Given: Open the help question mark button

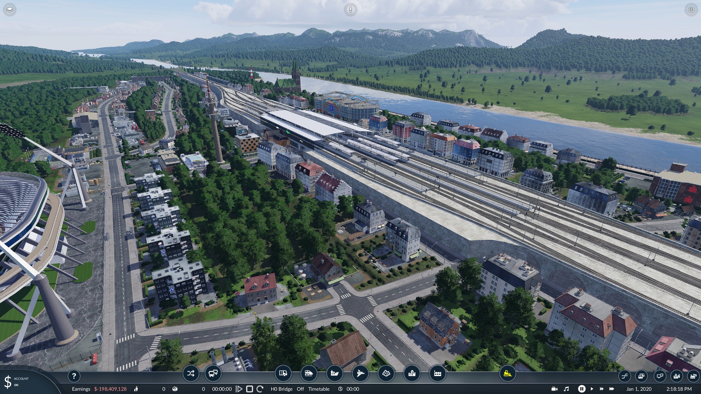Looking at the screenshot, I should (74, 376).
